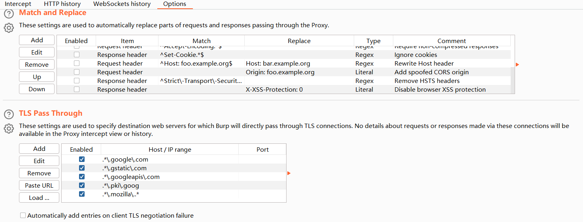
Task: Enable the Add spoofed CORS origin rule
Action: [x=77, y=72]
